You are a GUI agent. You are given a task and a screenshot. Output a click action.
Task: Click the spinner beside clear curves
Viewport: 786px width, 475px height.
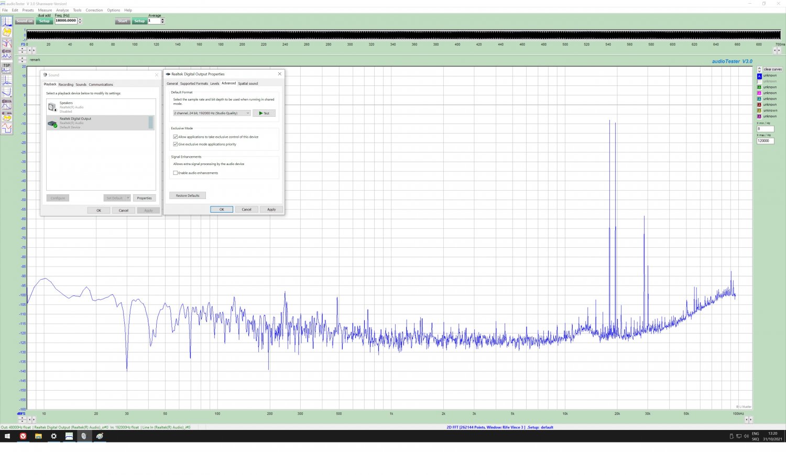pos(759,69)
